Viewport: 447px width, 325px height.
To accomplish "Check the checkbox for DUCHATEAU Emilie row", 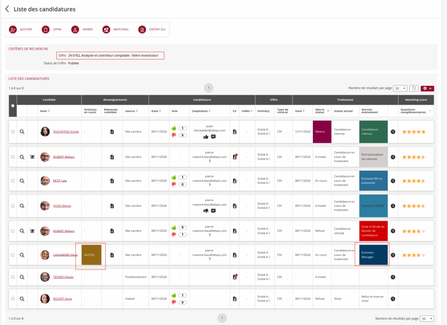I will coord(12,132).
